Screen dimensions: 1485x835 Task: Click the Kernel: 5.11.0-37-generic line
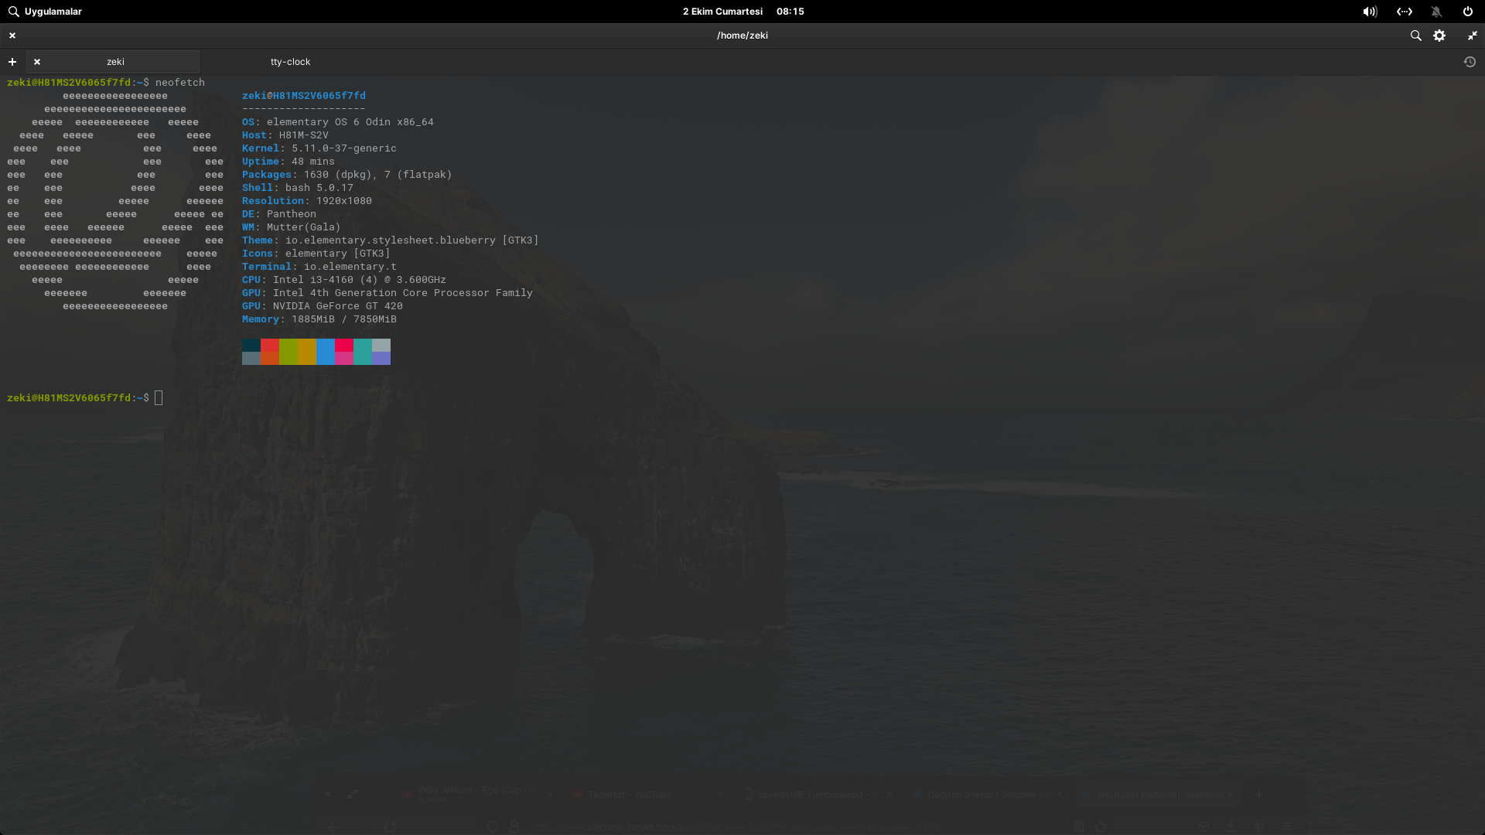pos(319,148)
